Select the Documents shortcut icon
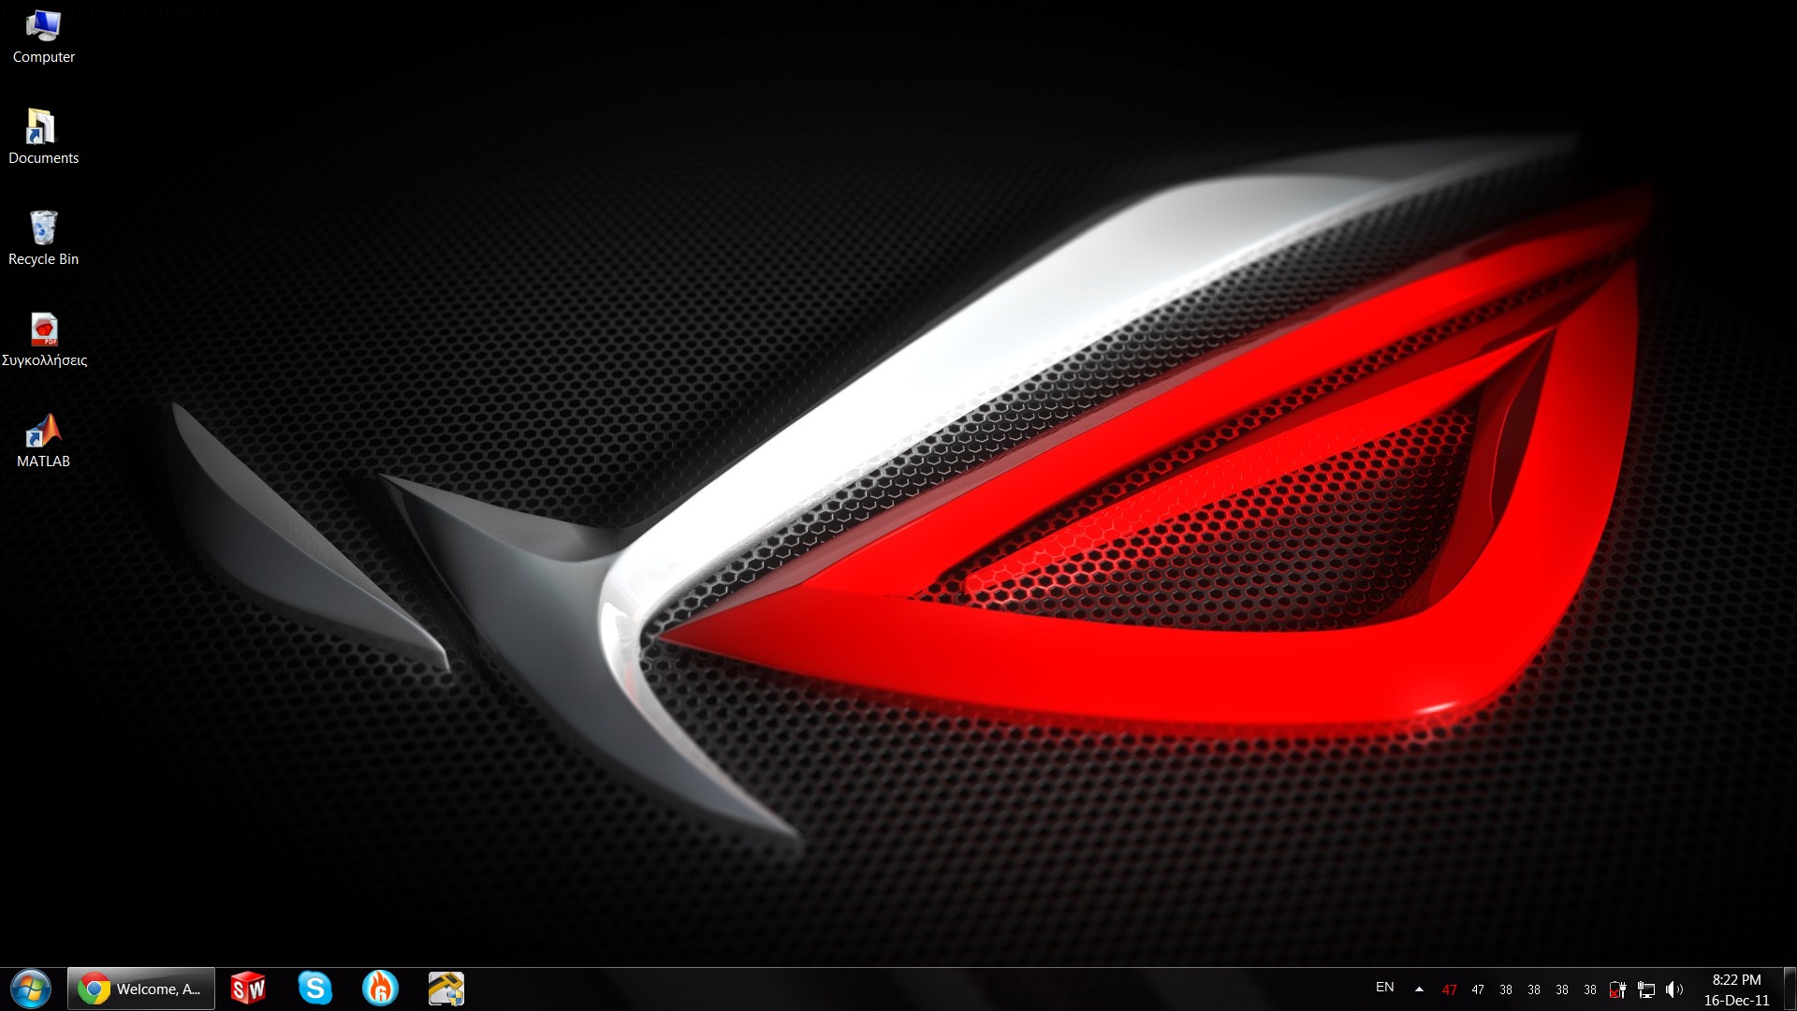 coord(42,128)
